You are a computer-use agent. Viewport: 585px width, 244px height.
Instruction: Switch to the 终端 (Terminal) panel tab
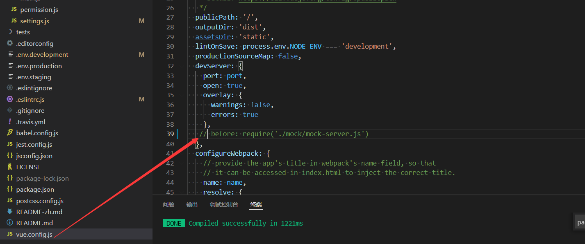pyautogui.click(x=256, y=204)
